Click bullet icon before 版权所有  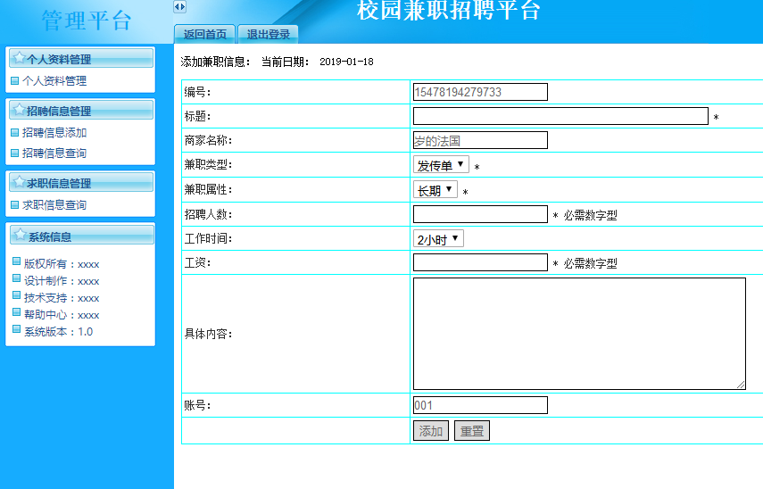pos(17,261)
